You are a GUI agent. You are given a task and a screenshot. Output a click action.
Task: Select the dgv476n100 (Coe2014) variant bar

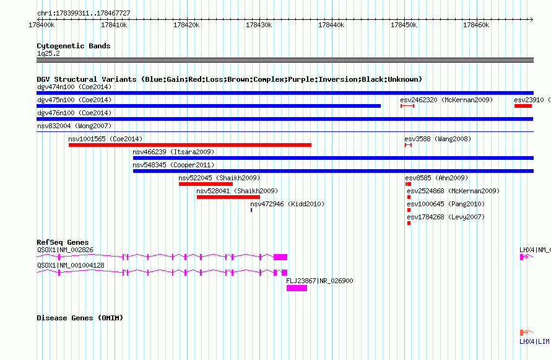pyautogui.click(x=285, y=119)
